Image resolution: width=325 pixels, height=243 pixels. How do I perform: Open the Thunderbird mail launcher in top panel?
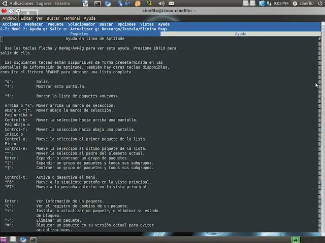pyautogui.click(x=108, y=4)
